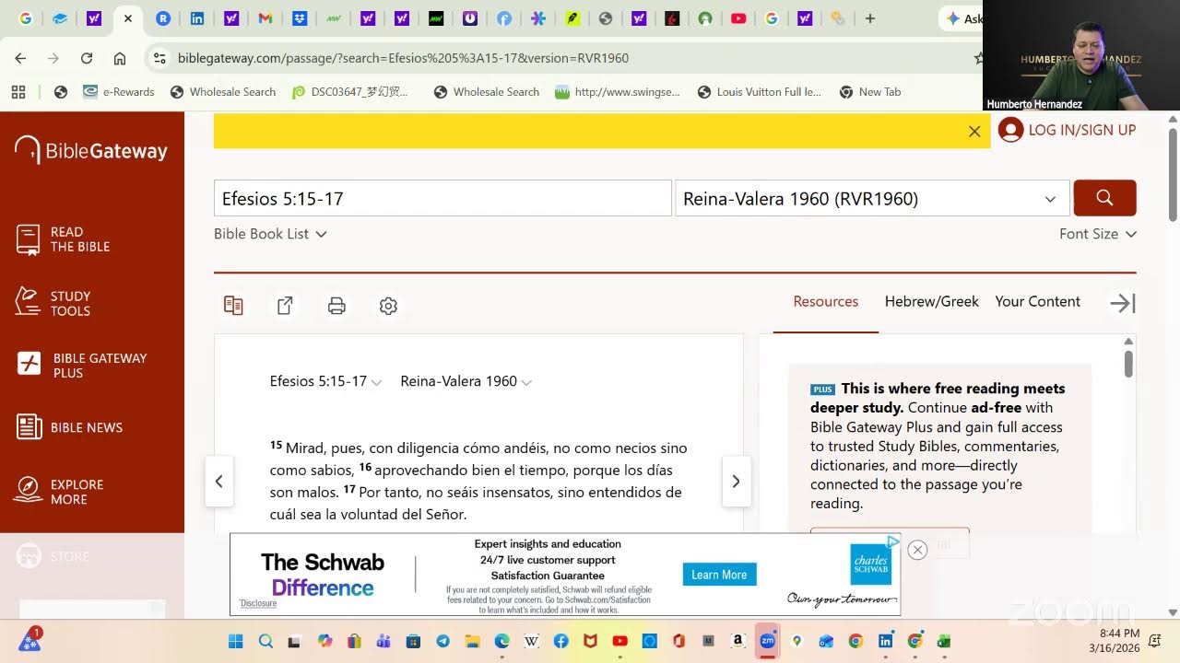This screenshot has height=663, width=1180.
Task: Go to next passage arrow
Action: (736, 482)
